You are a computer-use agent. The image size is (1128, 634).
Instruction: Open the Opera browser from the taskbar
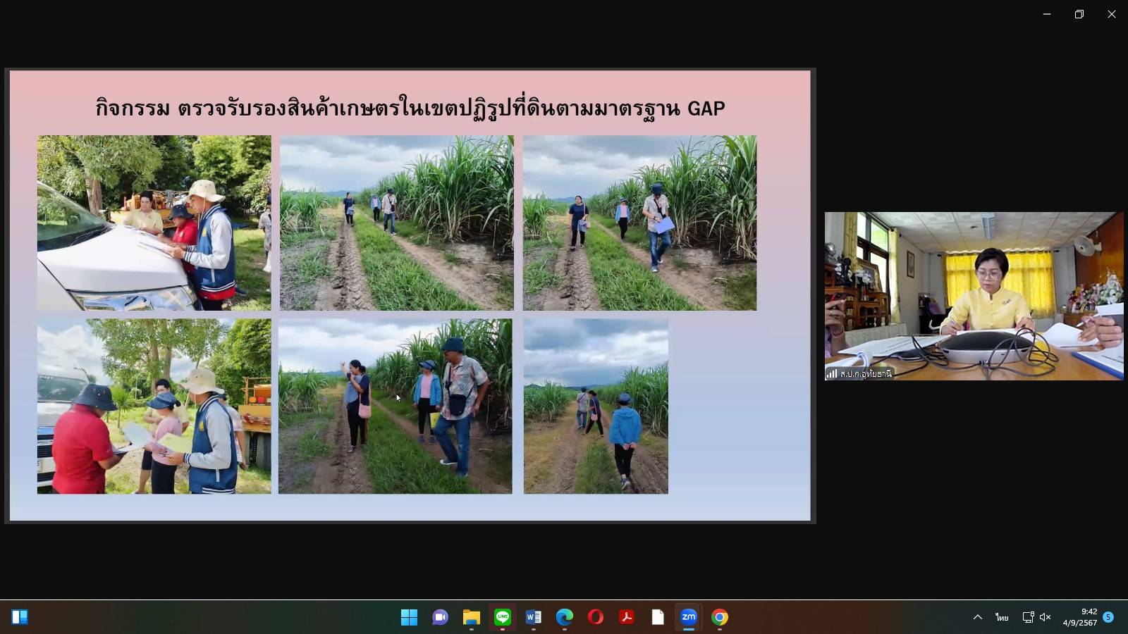(595, 617)
